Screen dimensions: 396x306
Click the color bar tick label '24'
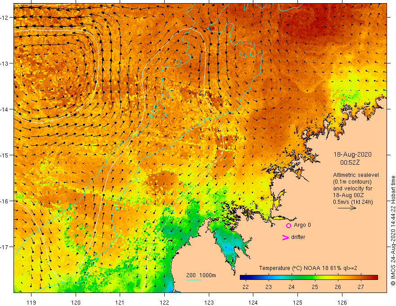pyautogui.click(x=292, y=287)
